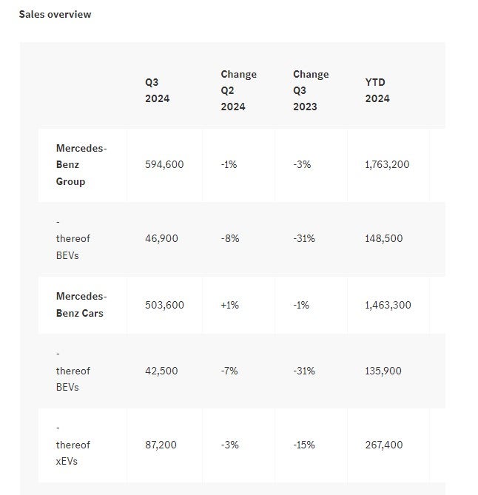Click the Change Q2 2024 column header

point(238,90)
